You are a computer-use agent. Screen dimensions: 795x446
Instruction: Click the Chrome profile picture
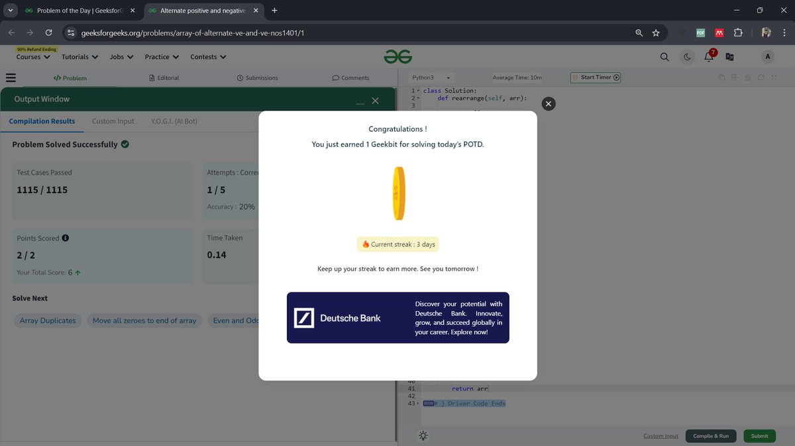coord(767,32)
